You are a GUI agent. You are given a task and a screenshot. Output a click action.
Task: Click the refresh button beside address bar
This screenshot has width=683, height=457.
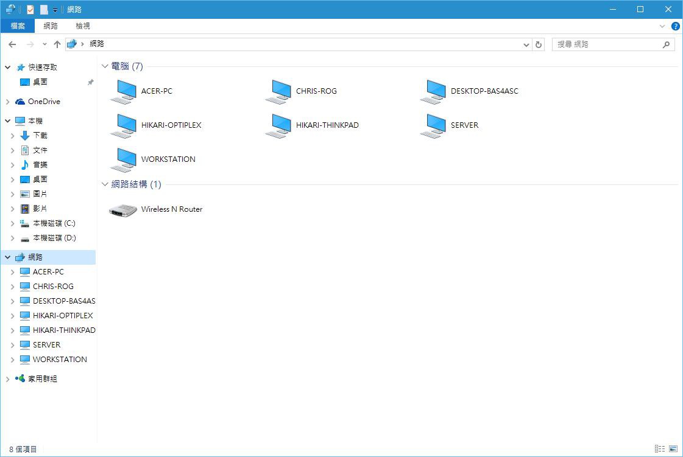538,44
